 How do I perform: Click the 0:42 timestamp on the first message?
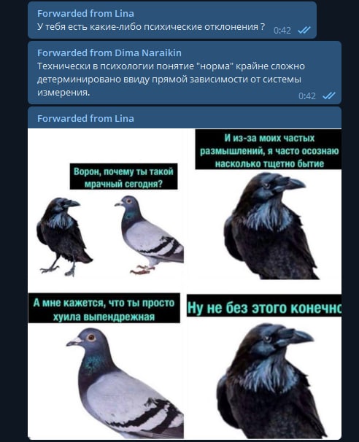coord(282,30)
